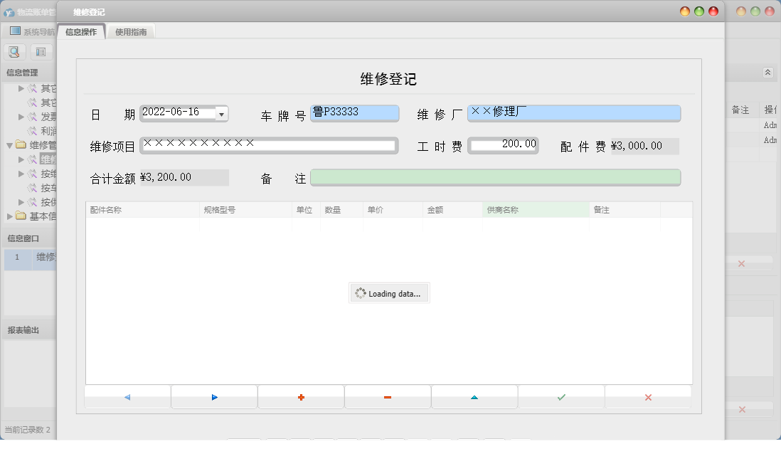Click the 工时费 field showing 200.00

pyautogui.click(x=503, y=145)
